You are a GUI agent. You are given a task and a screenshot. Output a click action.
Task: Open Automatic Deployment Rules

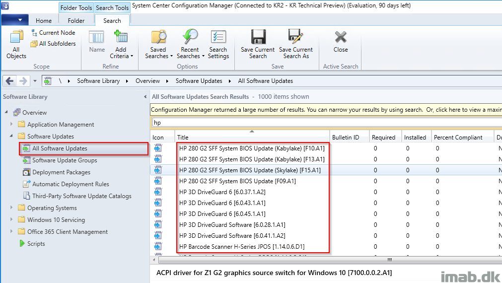pos(71,184)
